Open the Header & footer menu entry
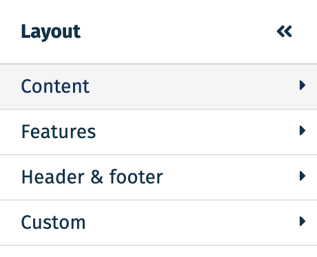Image resolution: width=317 pixels, height=257 pixels. tap(158, 177)
